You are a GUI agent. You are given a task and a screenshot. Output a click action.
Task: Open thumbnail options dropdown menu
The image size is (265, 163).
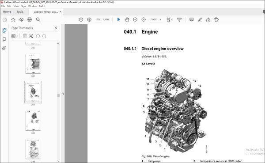[x=15, y=36]
